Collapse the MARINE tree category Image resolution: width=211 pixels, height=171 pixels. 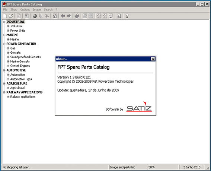(x=4, y=35)
